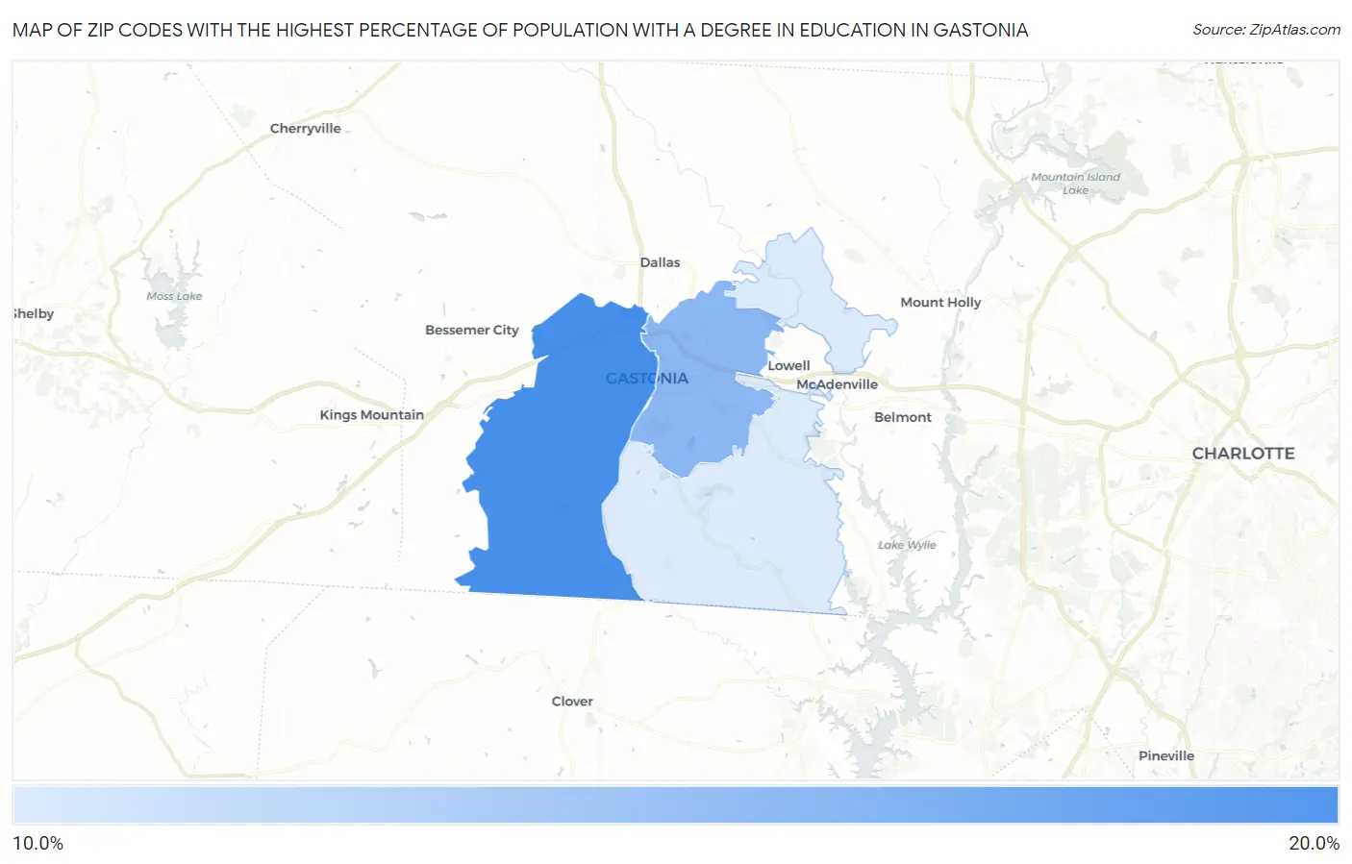1352x864 pixels.
Task: Click the McAdenville label
Action: tap(837, 383)
